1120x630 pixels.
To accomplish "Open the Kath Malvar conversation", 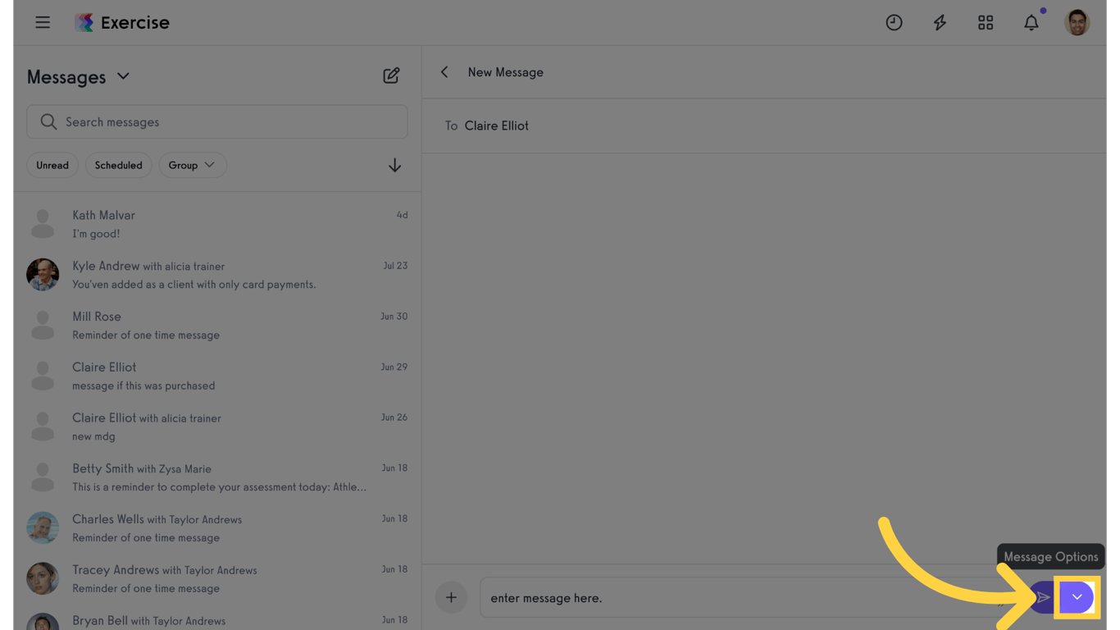I will point(217,224).
